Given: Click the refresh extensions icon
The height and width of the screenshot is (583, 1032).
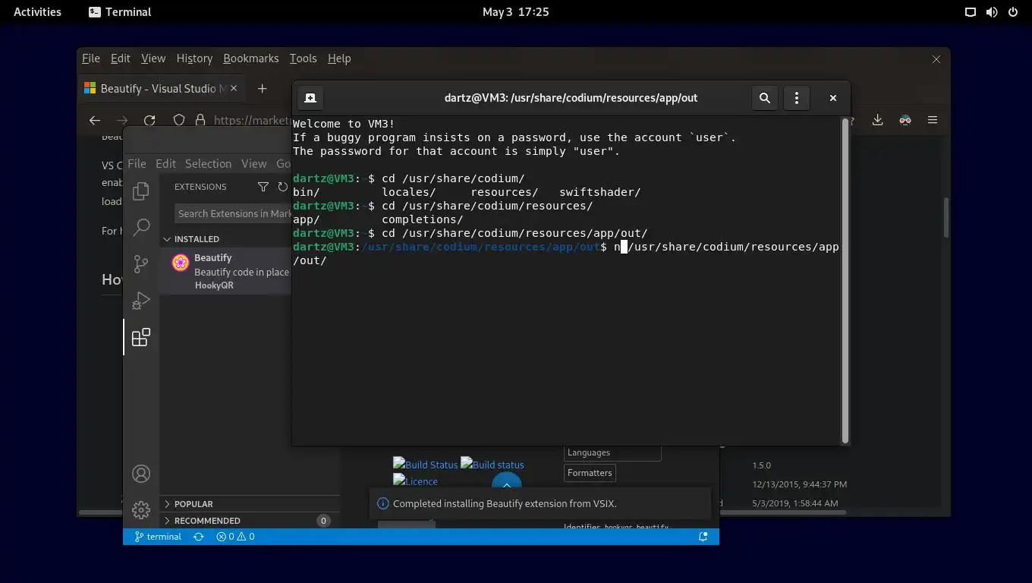Looking at the screenshot, I should 283,187.
